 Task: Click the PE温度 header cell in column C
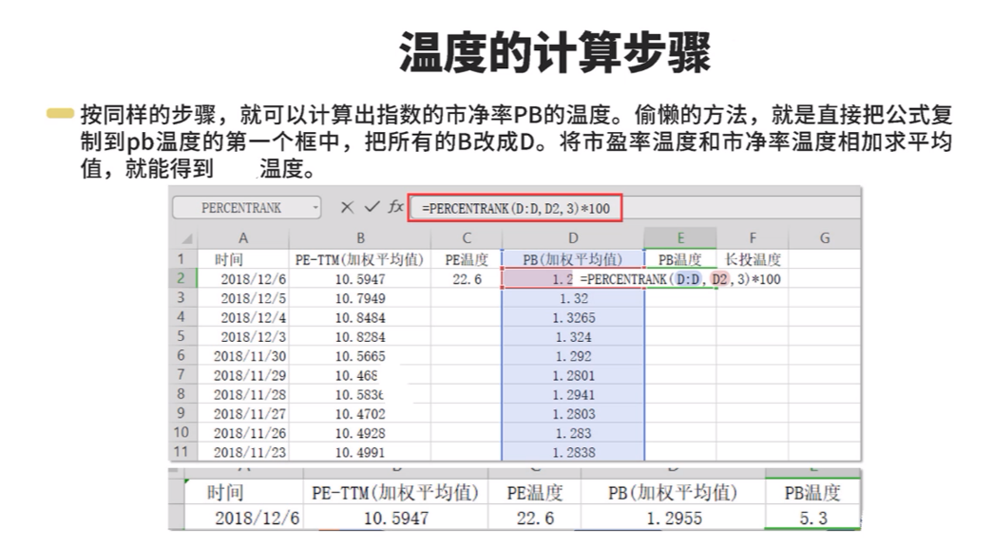click(x=467, y=259)
